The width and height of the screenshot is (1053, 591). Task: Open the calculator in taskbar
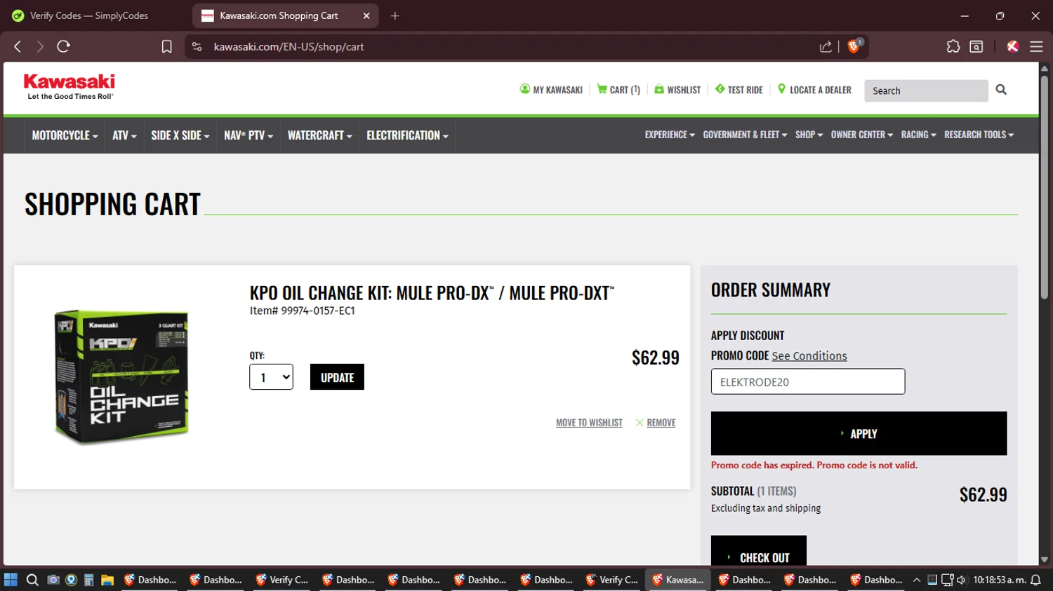pos(88,580)
